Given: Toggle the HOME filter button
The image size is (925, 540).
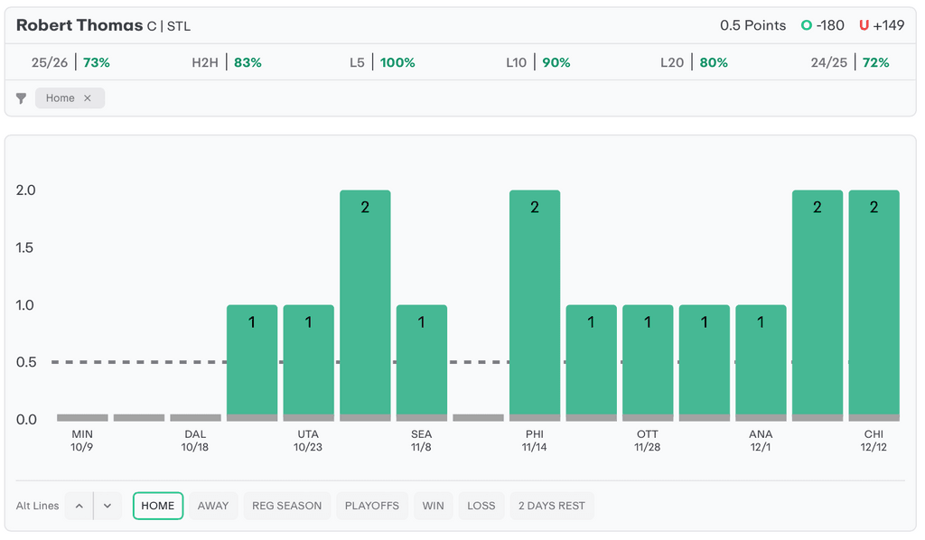Looking at the screenshot, I should [158, 506].
